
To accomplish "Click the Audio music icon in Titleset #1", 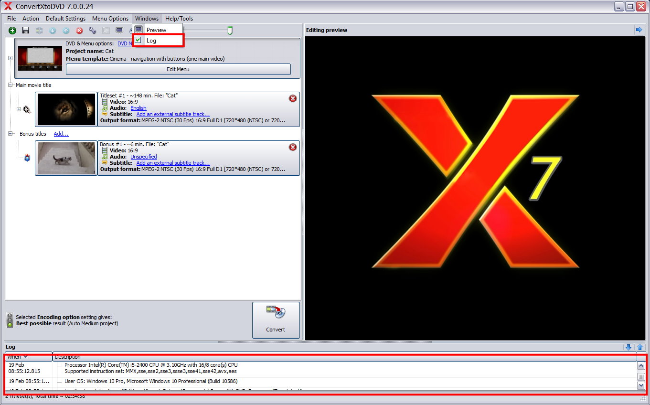I will coord(105,108).
